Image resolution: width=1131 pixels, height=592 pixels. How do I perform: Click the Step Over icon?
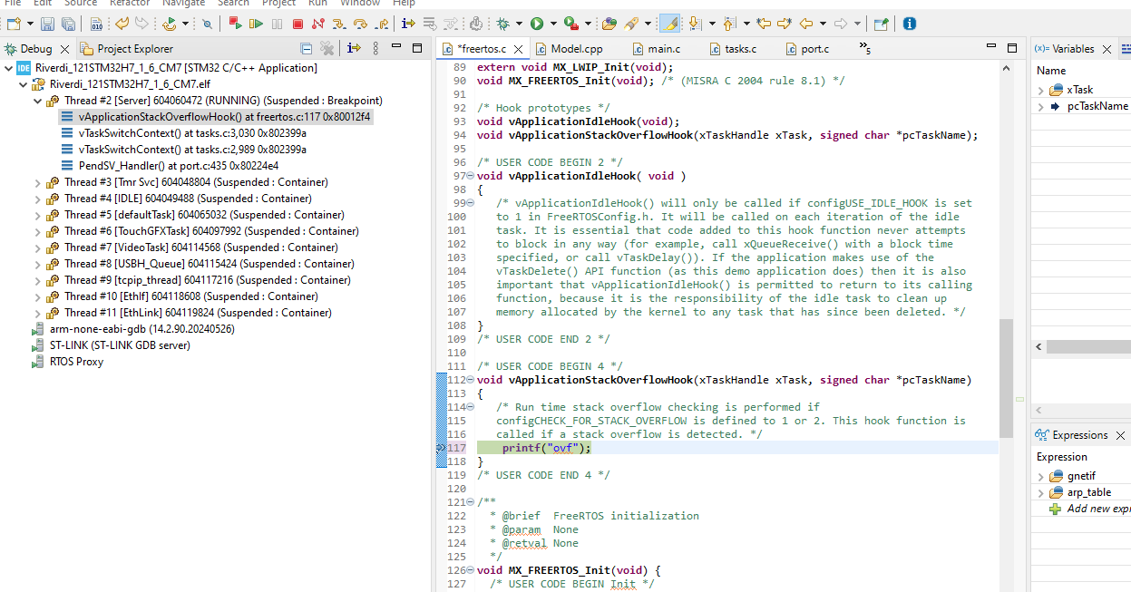coord(362,23)
